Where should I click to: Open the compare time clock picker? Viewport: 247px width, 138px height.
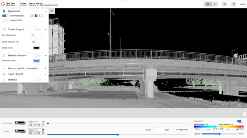click(x=43, y=133)
